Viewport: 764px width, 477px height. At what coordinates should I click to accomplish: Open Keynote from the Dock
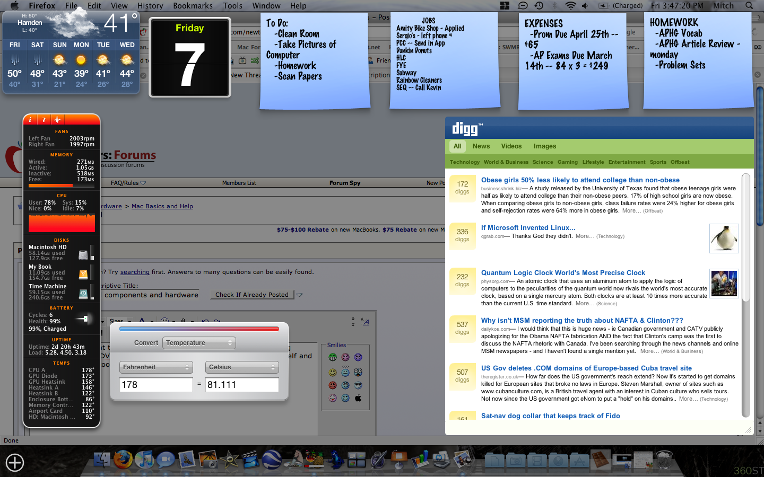[399, 459]
